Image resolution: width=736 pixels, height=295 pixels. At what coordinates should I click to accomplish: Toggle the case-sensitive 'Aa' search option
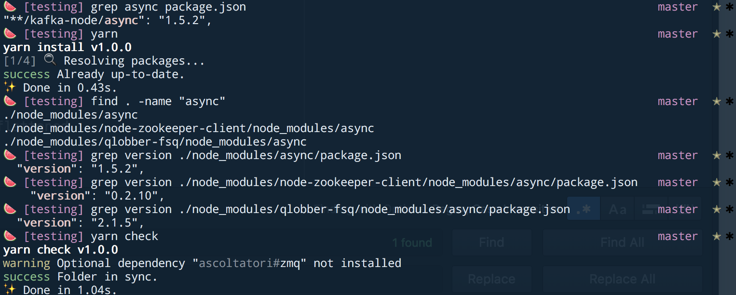click(x=617, y=209)
